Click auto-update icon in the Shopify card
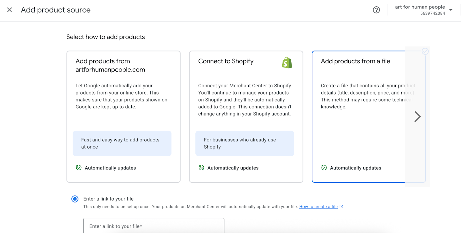Image resolution: width=461 pixels, height=233 pixels. click(201, 168)
